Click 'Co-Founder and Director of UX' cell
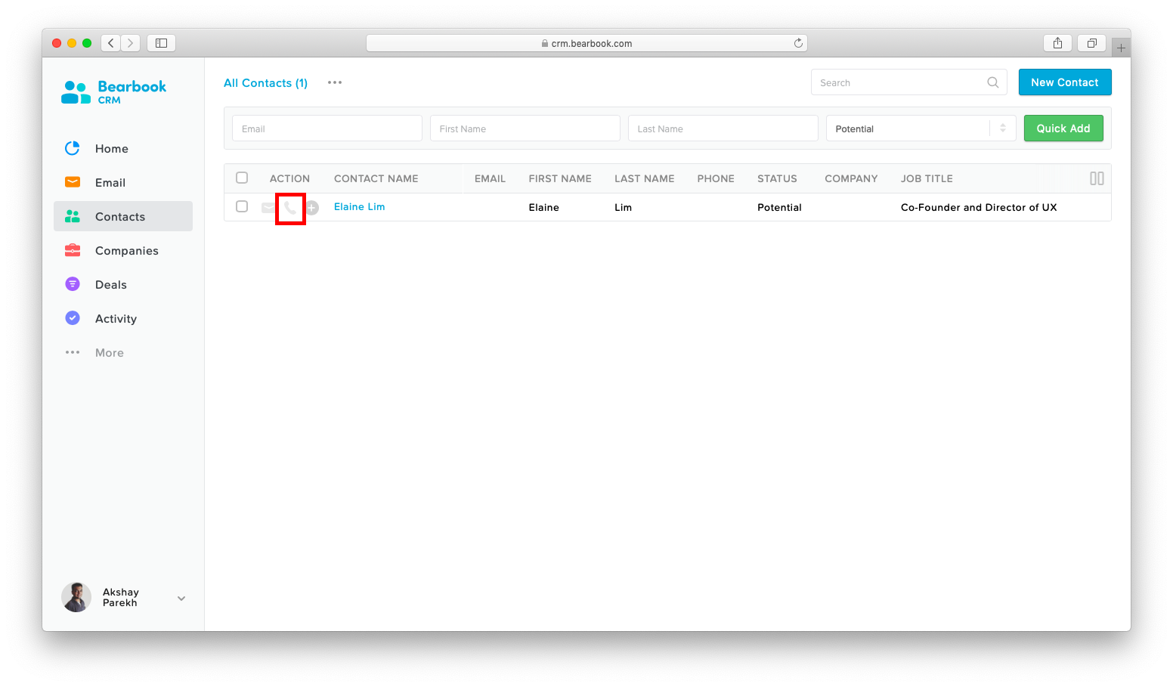The width and height of the screenshot is (1173, 687). coord(979,207)
